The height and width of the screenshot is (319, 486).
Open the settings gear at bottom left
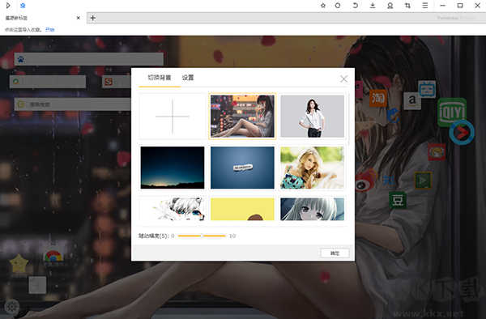(x=12, y=307)
